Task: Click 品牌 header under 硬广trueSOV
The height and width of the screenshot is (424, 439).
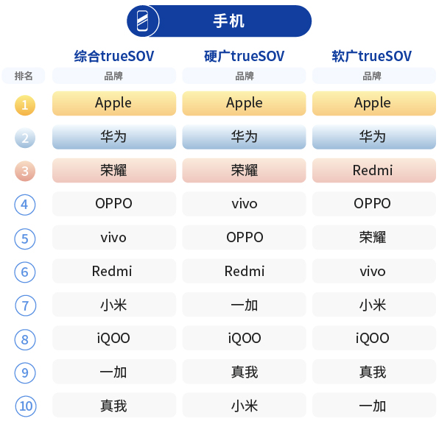Action: point(244,76)
